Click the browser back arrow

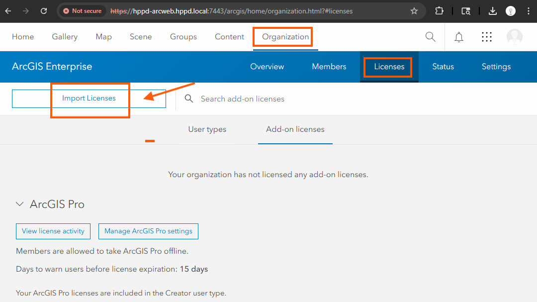8,11
